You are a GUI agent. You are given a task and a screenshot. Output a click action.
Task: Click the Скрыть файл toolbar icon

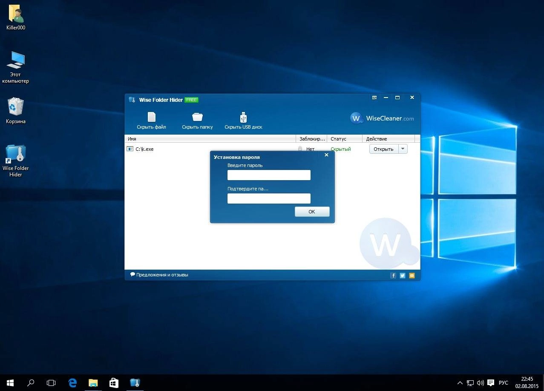pyautogui.click(x=151, y=121)
